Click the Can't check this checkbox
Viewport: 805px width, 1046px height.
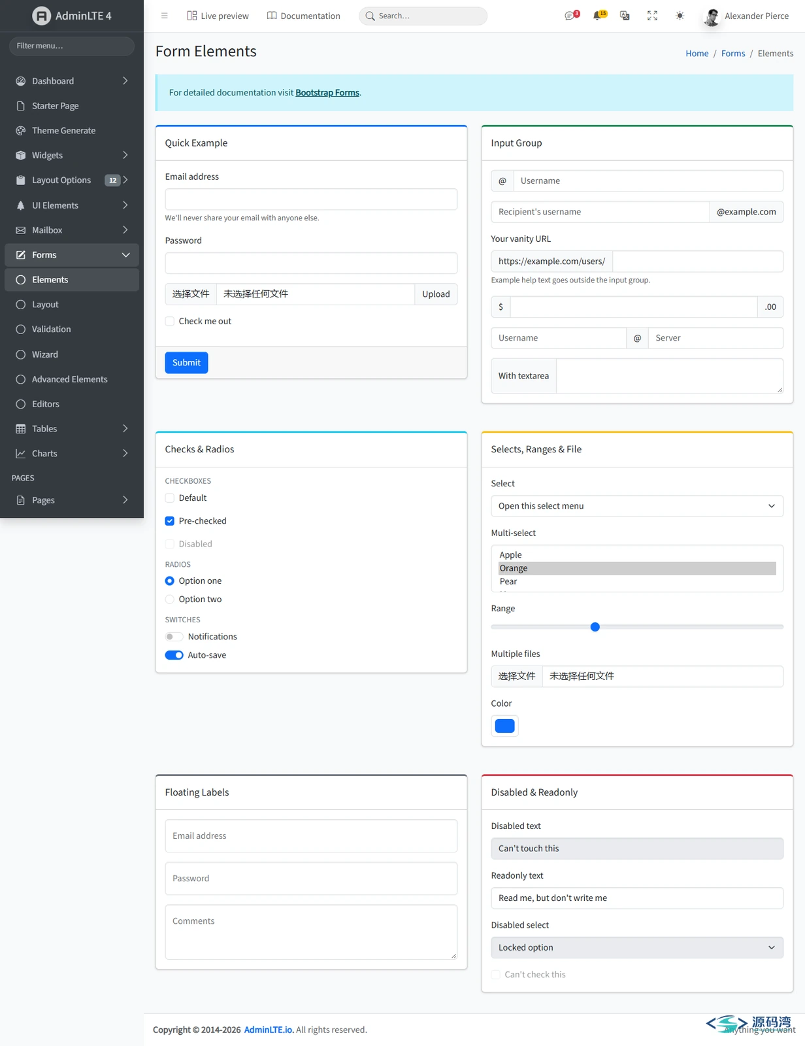click(496, 975)
